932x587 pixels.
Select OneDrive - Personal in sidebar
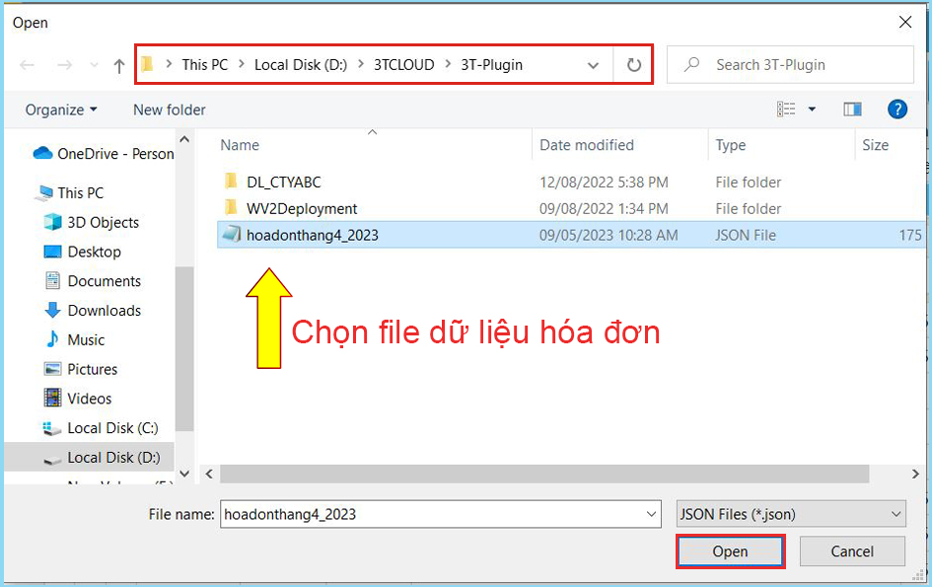tap(114, 153)
